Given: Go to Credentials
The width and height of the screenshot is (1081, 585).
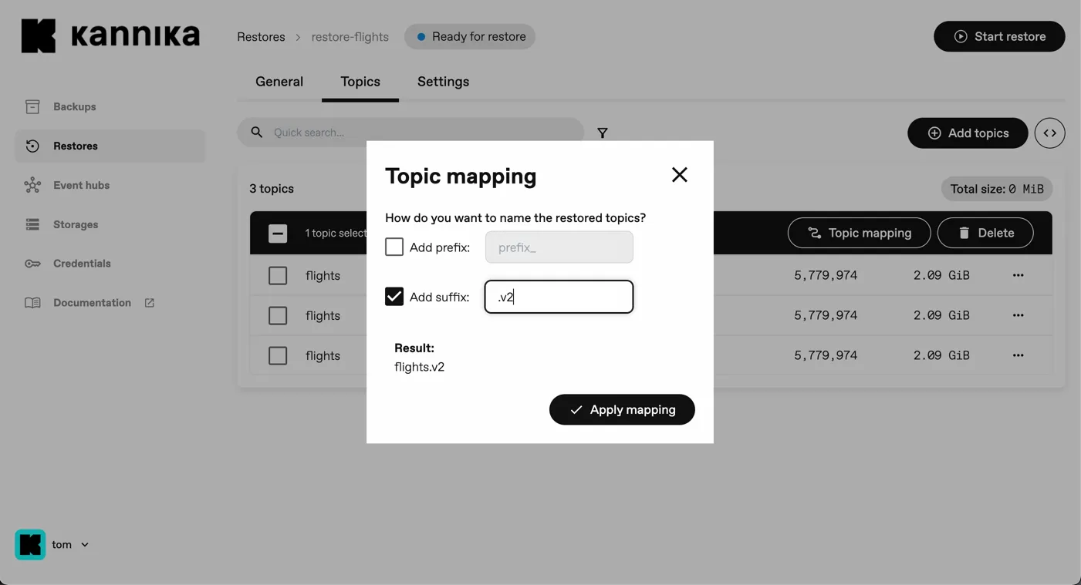Looking at the screenshot, I should (82, 263).
